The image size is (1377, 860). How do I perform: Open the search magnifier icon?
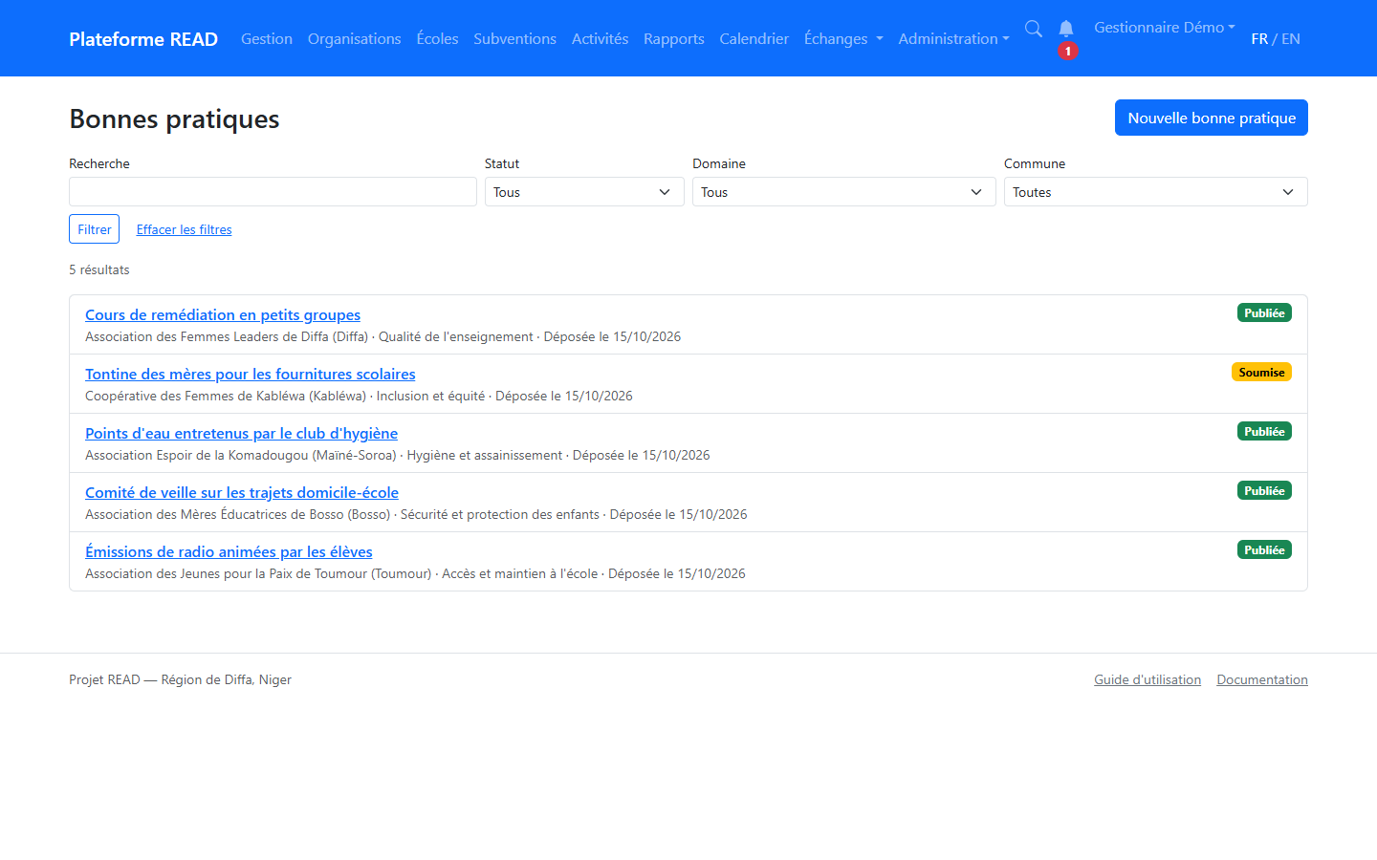pyautogui.click(x=1034, y=29)
